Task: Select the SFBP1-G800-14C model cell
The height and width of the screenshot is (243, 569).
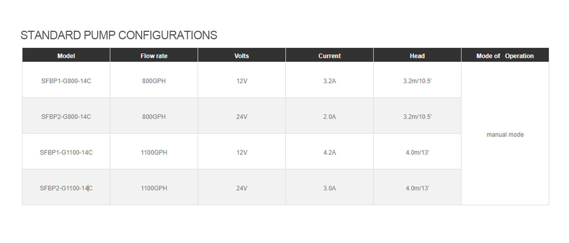Action: [66, 81]
